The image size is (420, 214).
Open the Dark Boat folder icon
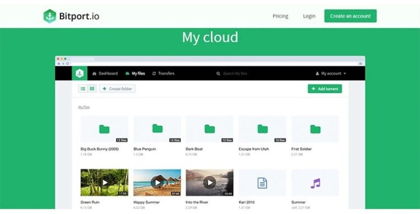210,129
